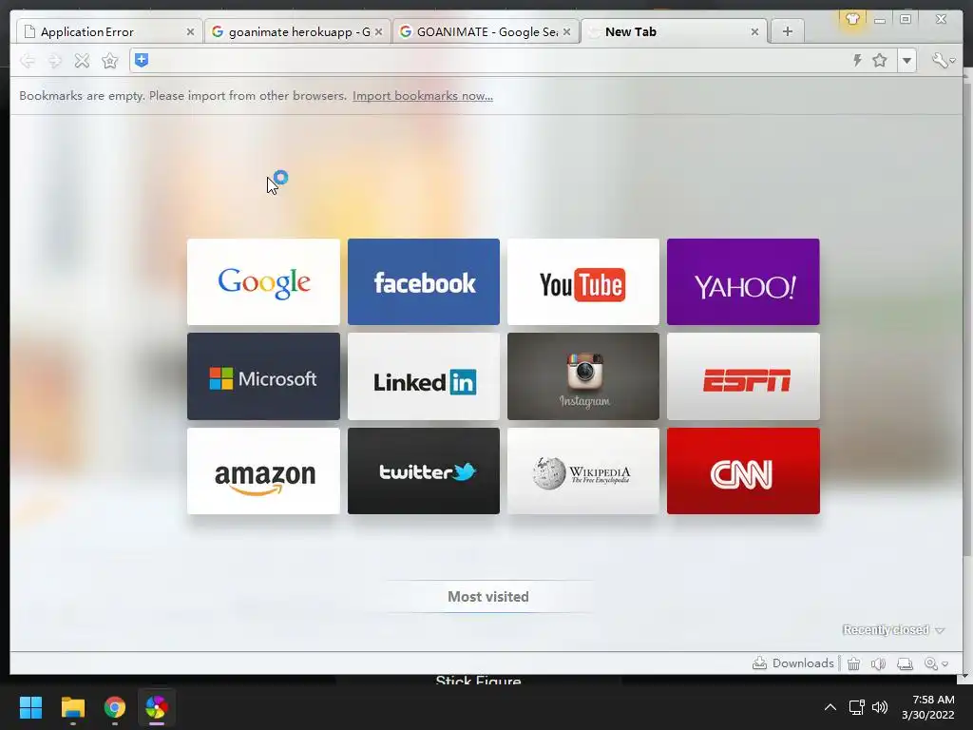The width and height of the screenshot is (973, 730).
Task: Open the LinkedIn speed dial tile
Action: (x=424, y=376)
